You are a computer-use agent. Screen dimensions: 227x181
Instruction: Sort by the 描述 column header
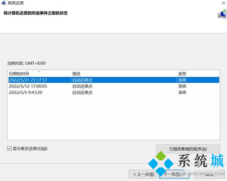click(124, 74)
